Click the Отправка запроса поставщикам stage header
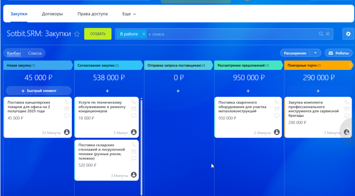This screenshot has height=196, width=355. [179, 65]
